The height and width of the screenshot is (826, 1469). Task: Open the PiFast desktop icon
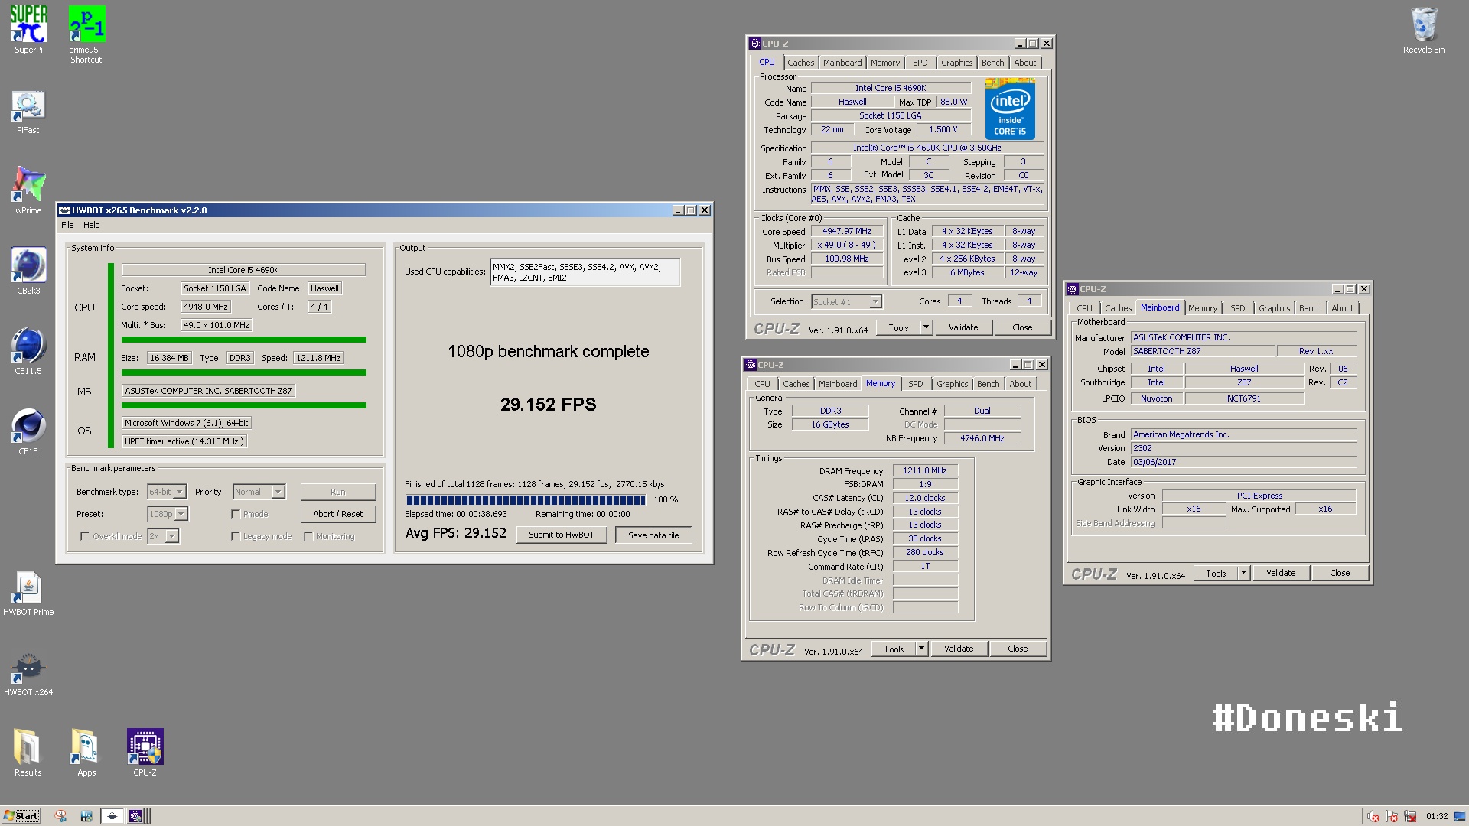[x=28, y=112]
